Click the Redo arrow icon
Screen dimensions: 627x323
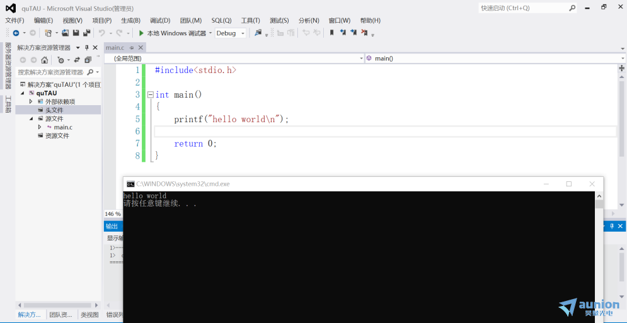point(119,33)
